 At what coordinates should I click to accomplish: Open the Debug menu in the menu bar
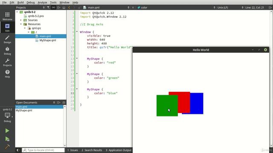click(30, 3)
